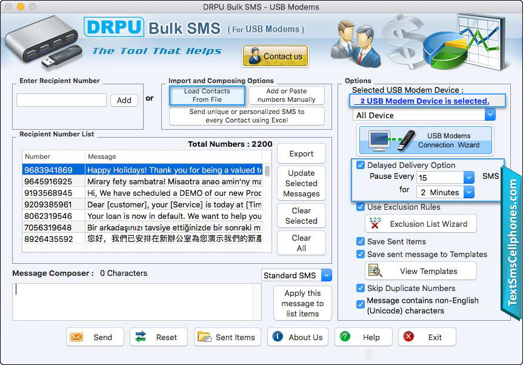
Task: Uncheck Use Exclusion Rules
Action: [360, 207]
